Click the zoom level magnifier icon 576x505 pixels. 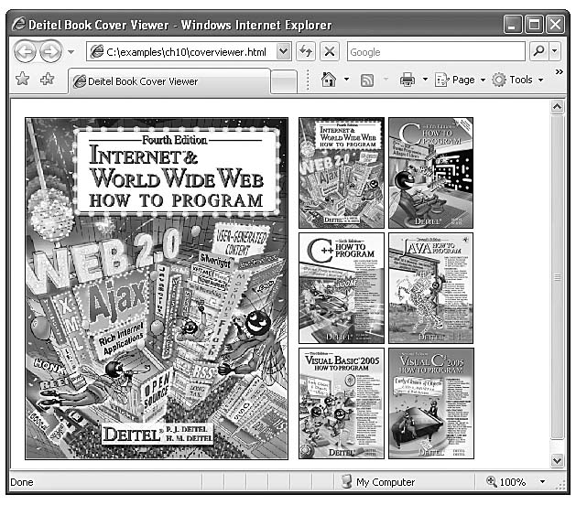coord(492,481)
